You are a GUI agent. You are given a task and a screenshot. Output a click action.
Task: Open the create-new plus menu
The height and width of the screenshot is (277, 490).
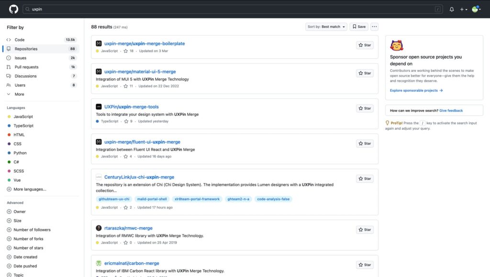(x=463, y=10)
